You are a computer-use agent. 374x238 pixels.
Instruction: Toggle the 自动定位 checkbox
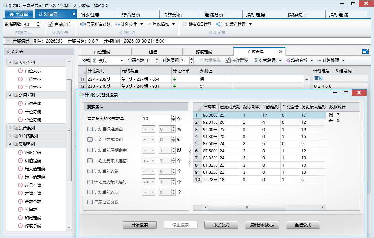[51, 24]
